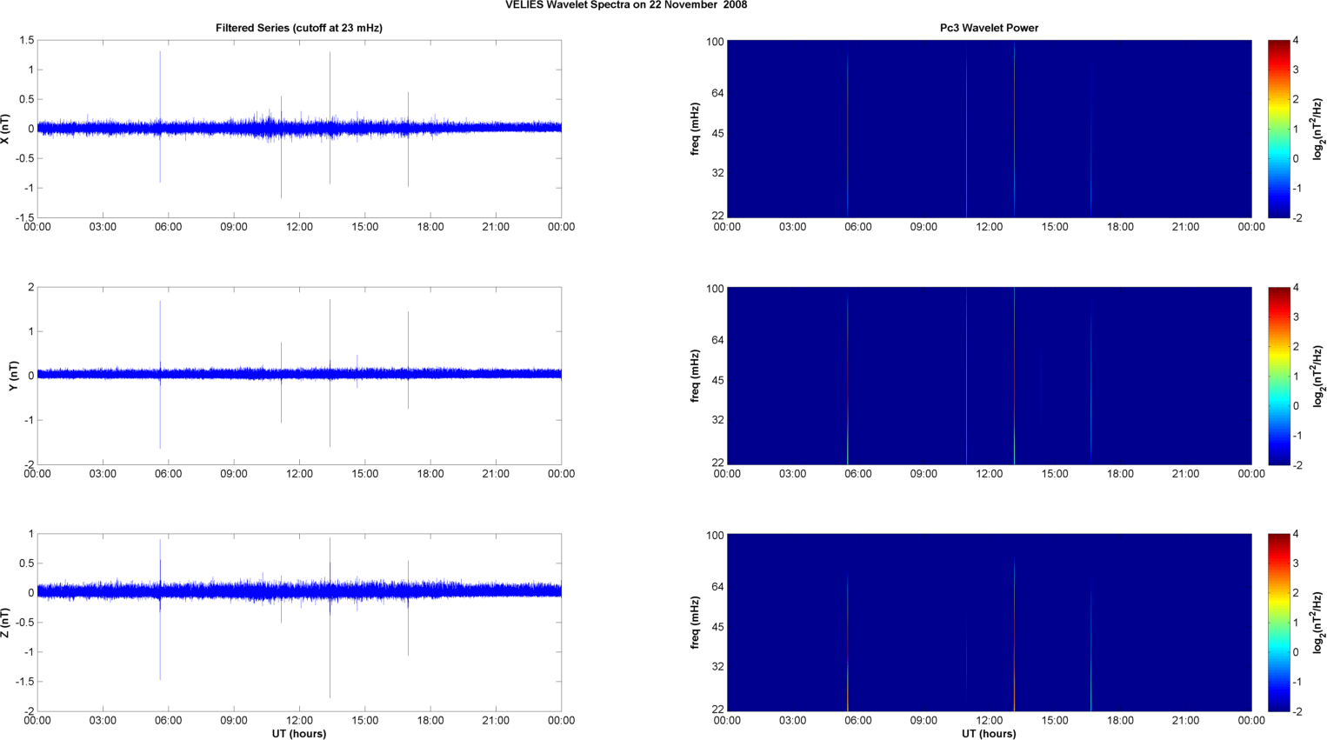Select the "Filtered Series (cutoff at 23 mHz)" heading
The image size is (1327, 740).
[299, 28]
